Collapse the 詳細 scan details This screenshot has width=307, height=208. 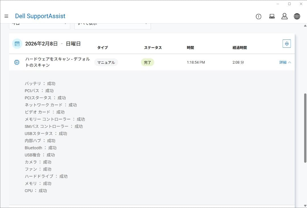285,62
